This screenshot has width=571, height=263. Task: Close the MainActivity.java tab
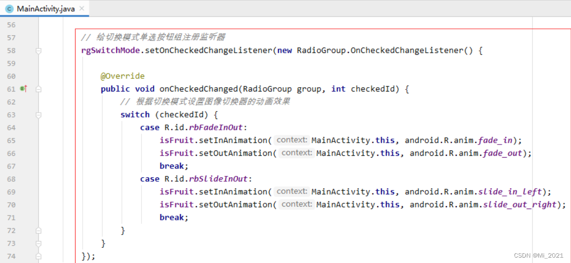[82, 9]
